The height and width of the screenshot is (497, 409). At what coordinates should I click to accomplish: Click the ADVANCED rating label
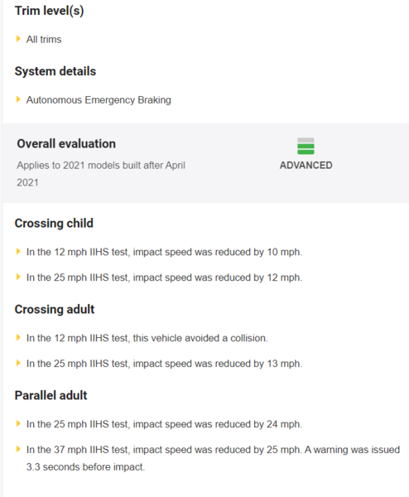pyautogui.click(x=306, y=165)
